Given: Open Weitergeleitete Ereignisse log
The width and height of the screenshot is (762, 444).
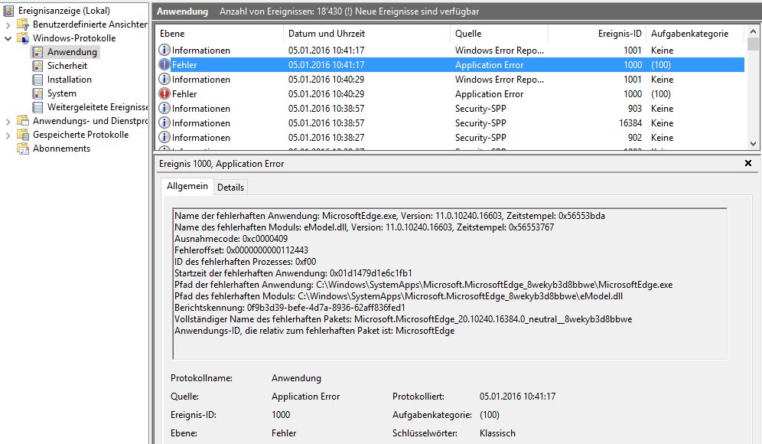Looking at the screenshot, I should [97, 107].
